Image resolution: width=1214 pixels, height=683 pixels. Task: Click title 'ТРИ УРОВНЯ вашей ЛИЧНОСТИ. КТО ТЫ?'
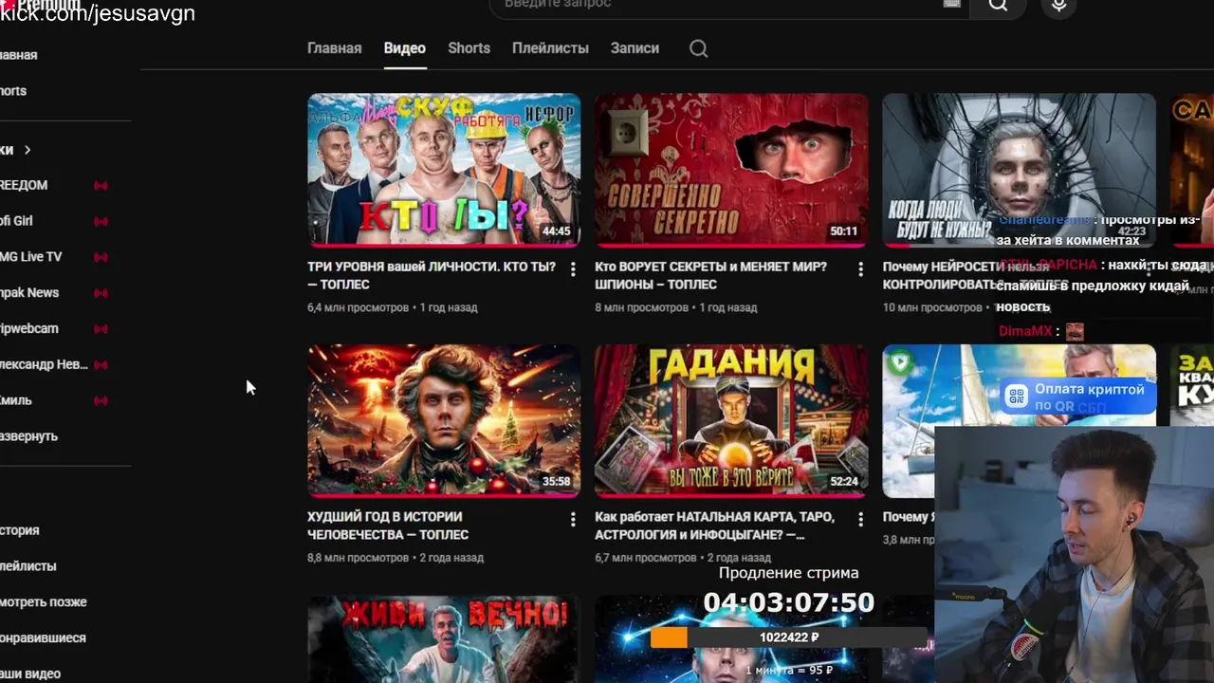coord(432,276)
